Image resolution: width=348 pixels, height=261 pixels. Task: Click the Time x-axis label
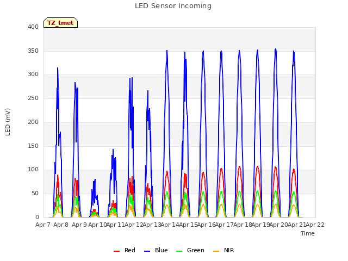pyautogui.click(x=308, y=233)
